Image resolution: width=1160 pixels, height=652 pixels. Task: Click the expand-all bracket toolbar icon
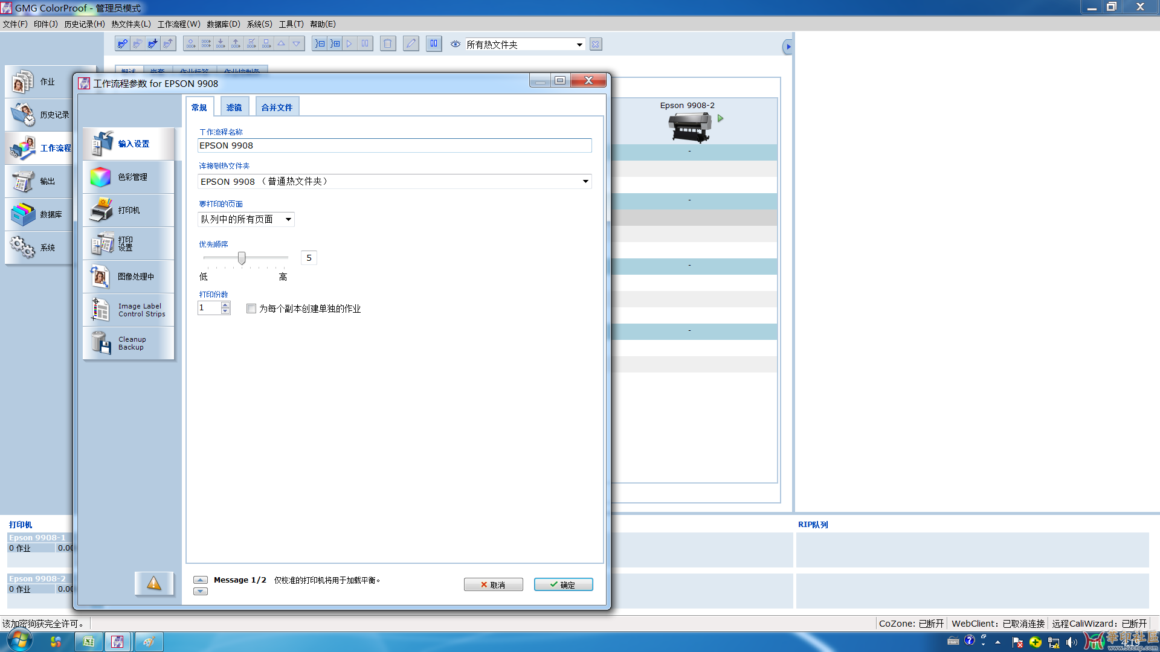click(335, 44)
